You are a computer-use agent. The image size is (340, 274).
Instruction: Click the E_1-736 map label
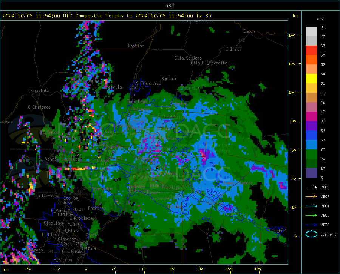click(233, 49)
